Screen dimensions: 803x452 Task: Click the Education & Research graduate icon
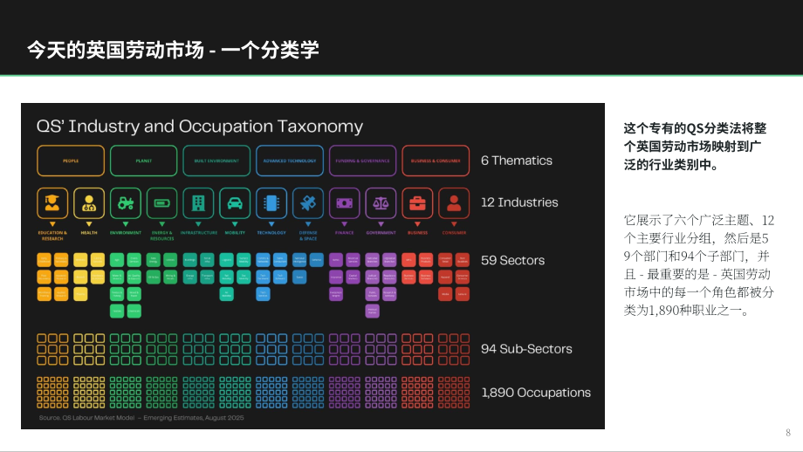(x=52, y=203)
